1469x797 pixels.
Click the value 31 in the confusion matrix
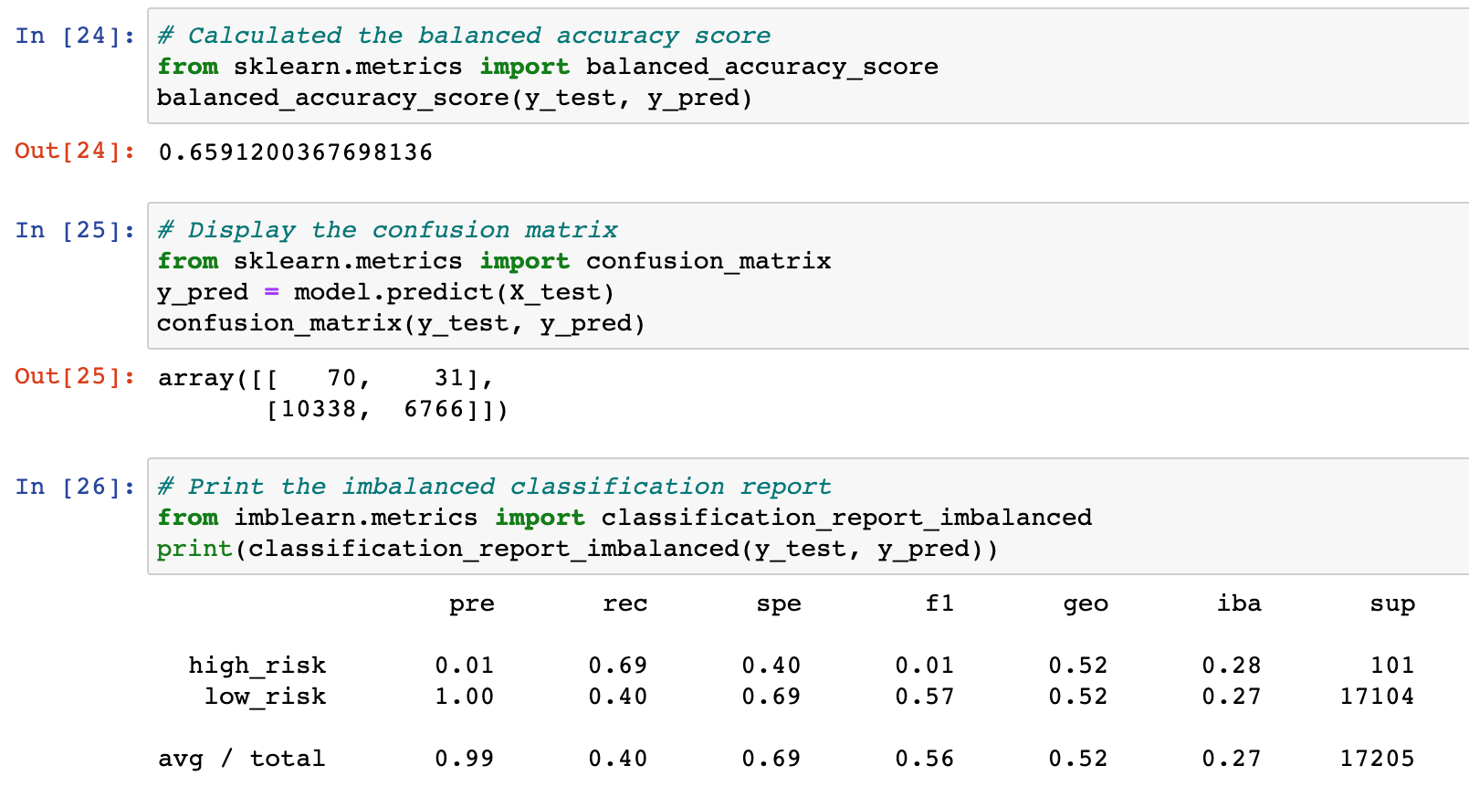(449, 377)
